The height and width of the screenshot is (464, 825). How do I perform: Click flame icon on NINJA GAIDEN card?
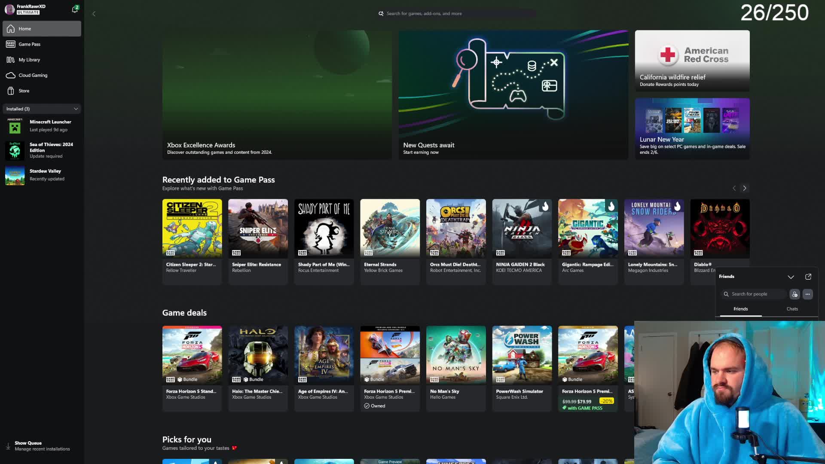[545, 206]
